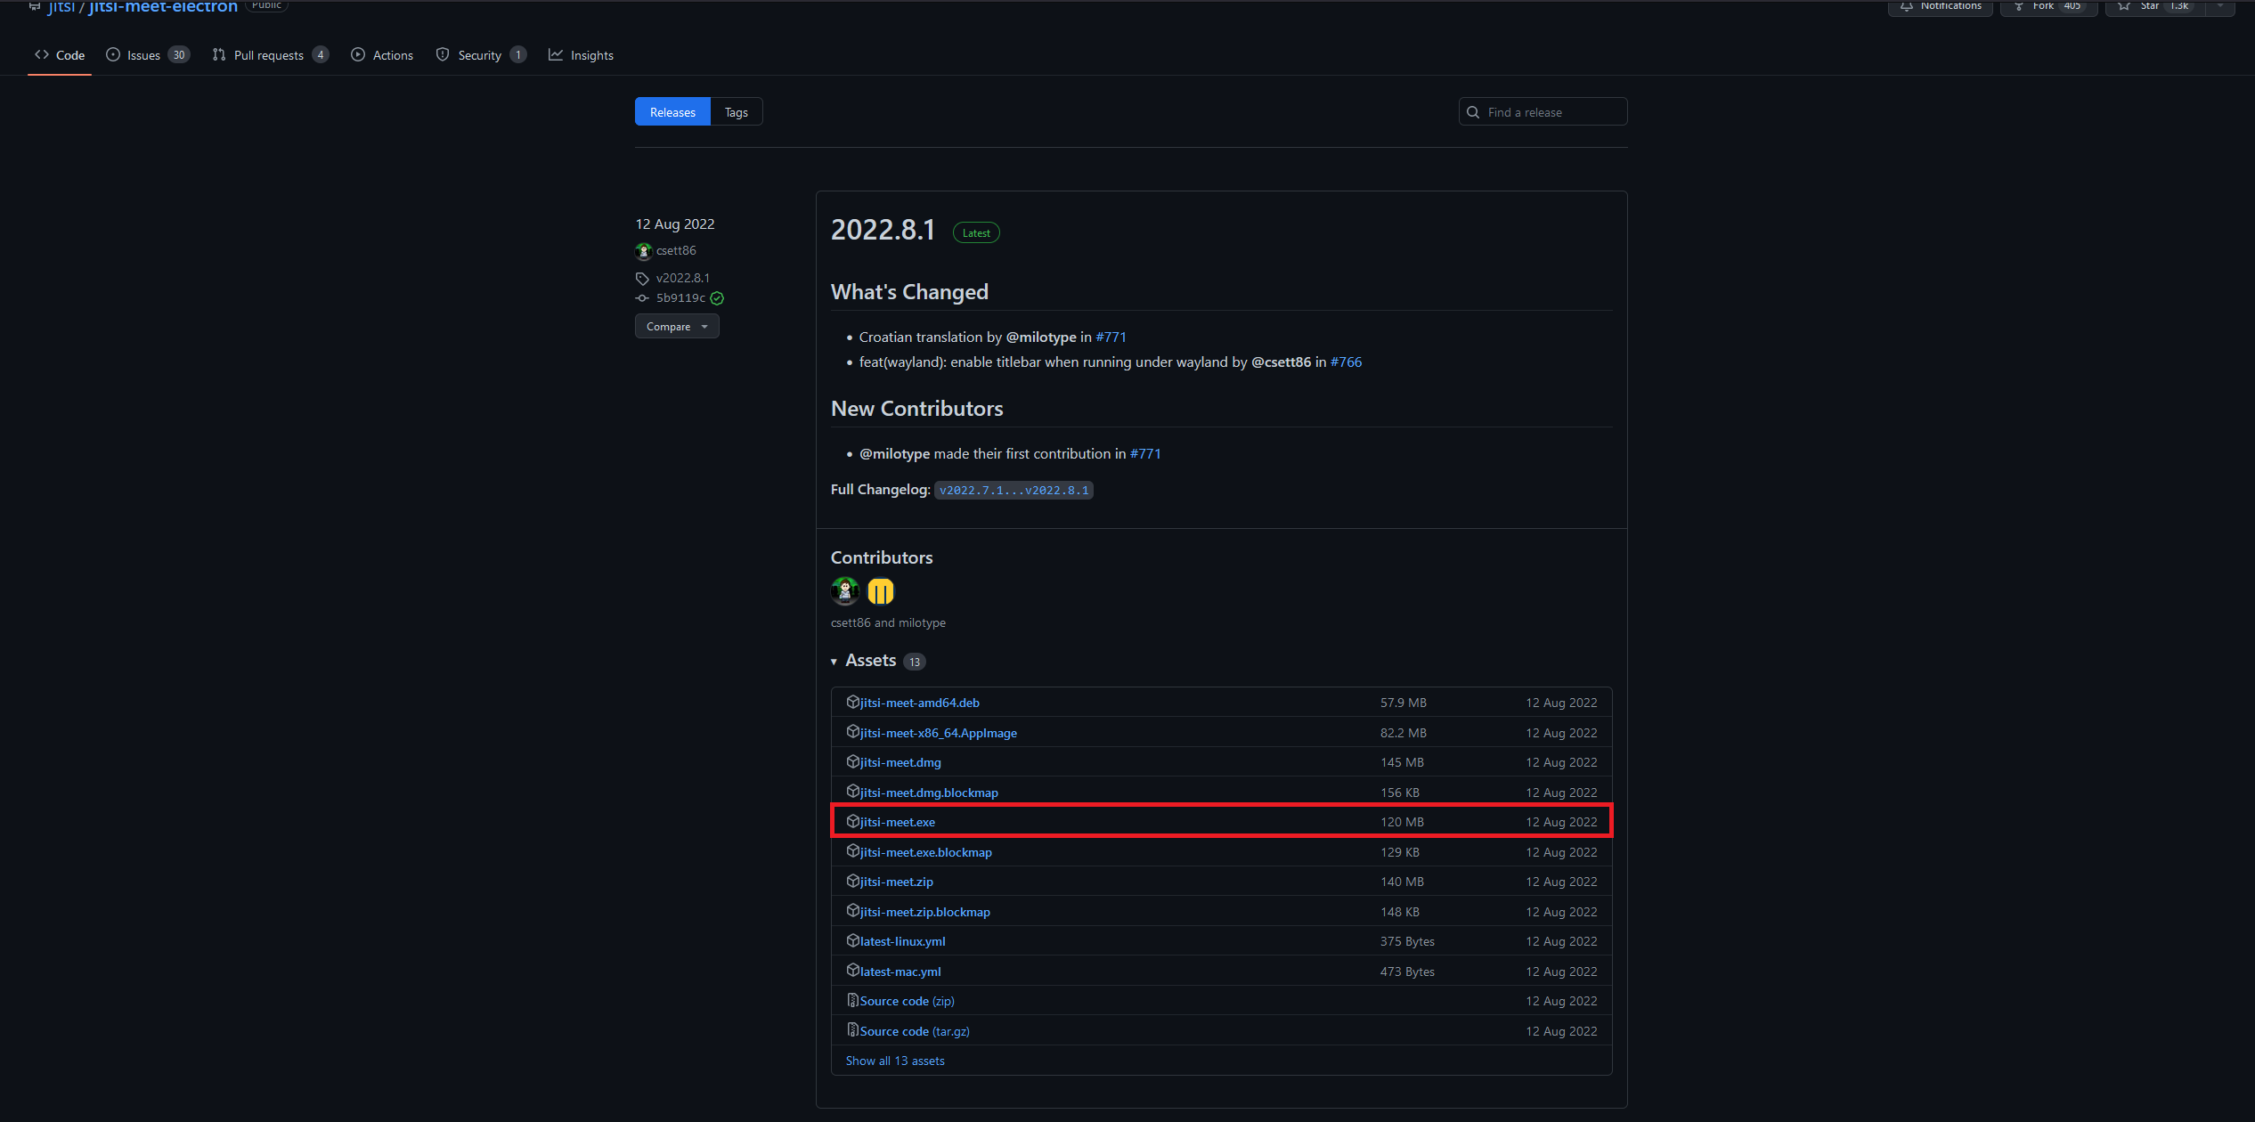The width and height of the screenshot is (2255, 1122).
Task: Click the tag icon beside v2022.8.1
Action: point(642,278)
